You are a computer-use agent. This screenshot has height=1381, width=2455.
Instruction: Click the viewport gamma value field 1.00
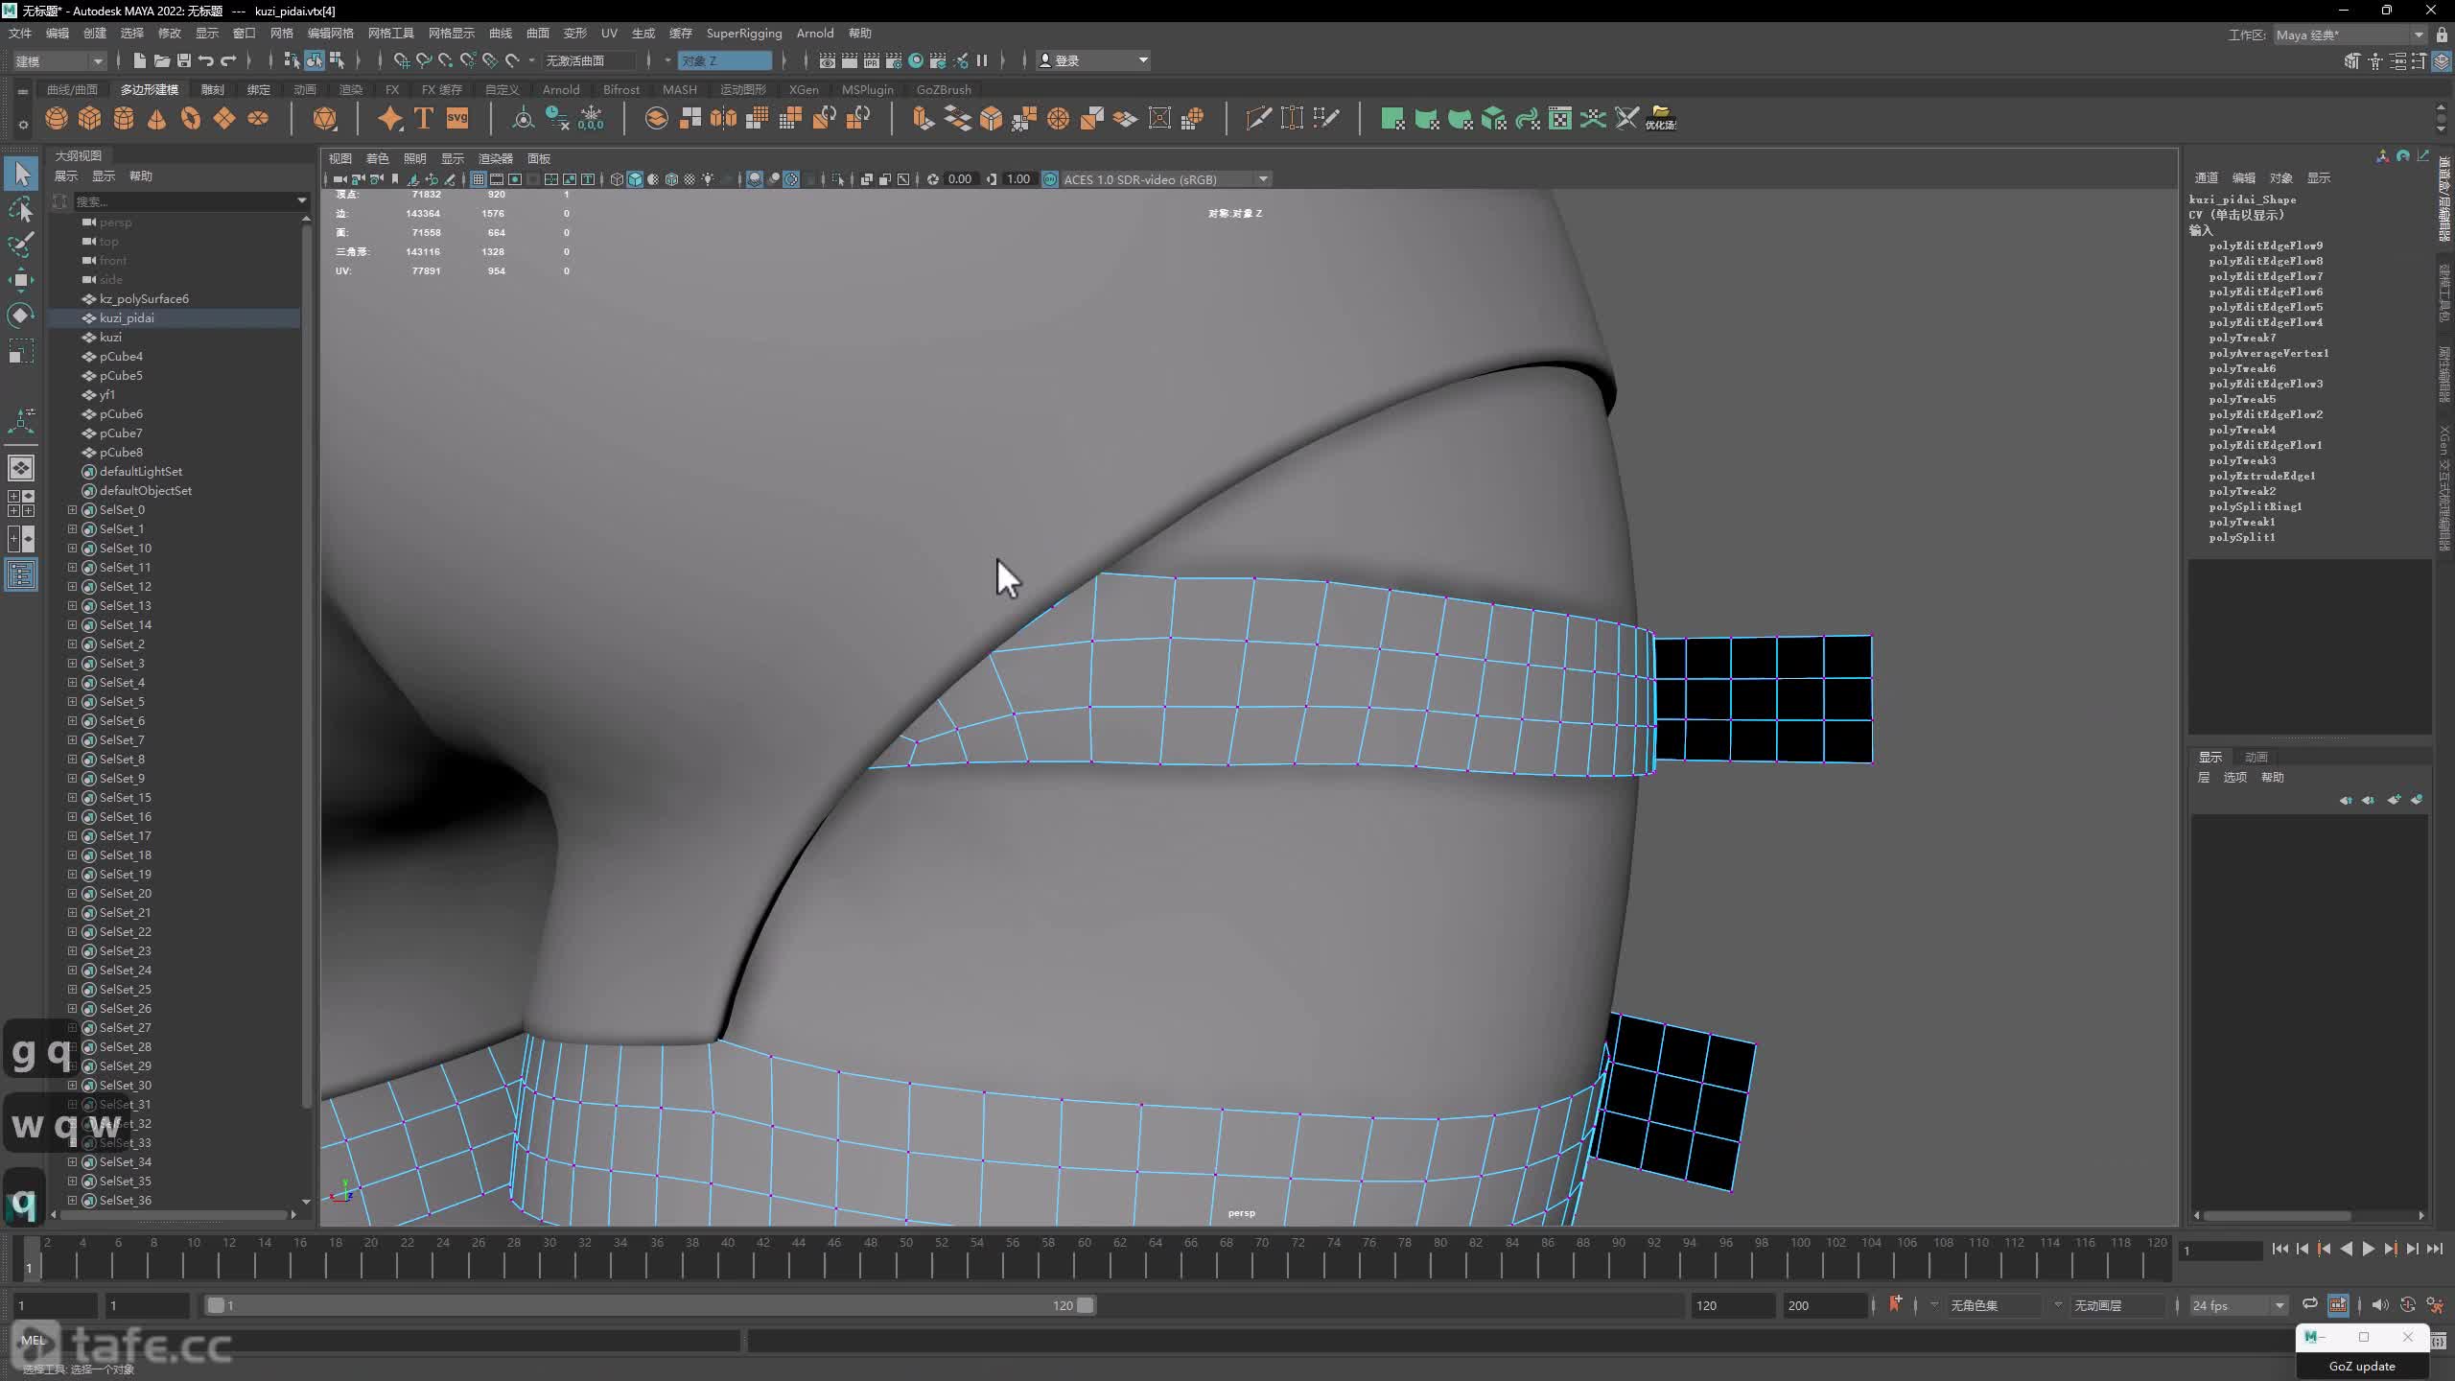click(x=1017, y=179)
